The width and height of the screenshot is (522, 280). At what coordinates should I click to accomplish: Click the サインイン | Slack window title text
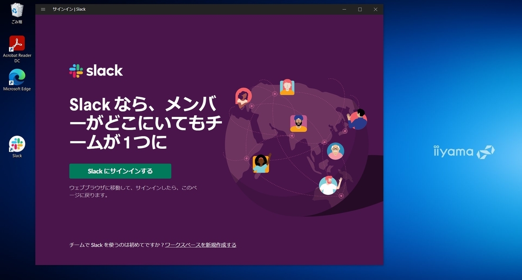[69, 9]
